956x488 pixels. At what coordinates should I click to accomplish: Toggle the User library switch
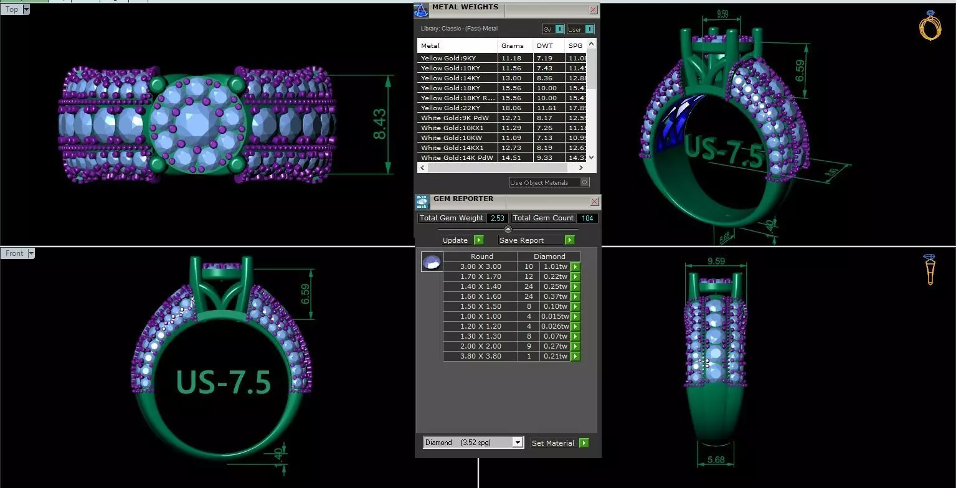(580, 29)
